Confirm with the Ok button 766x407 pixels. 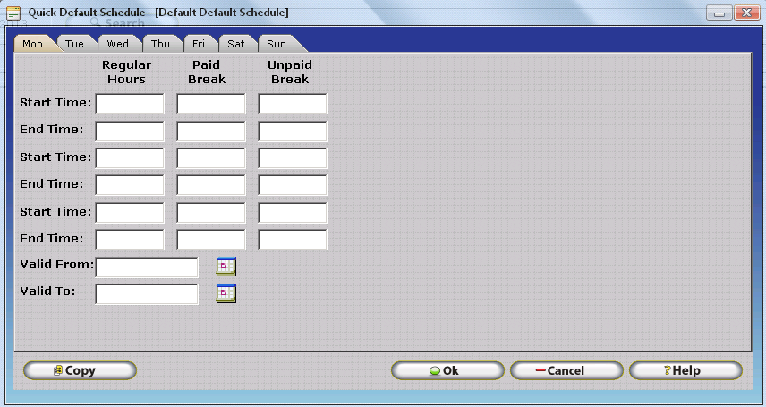click(x=447, y=370)
